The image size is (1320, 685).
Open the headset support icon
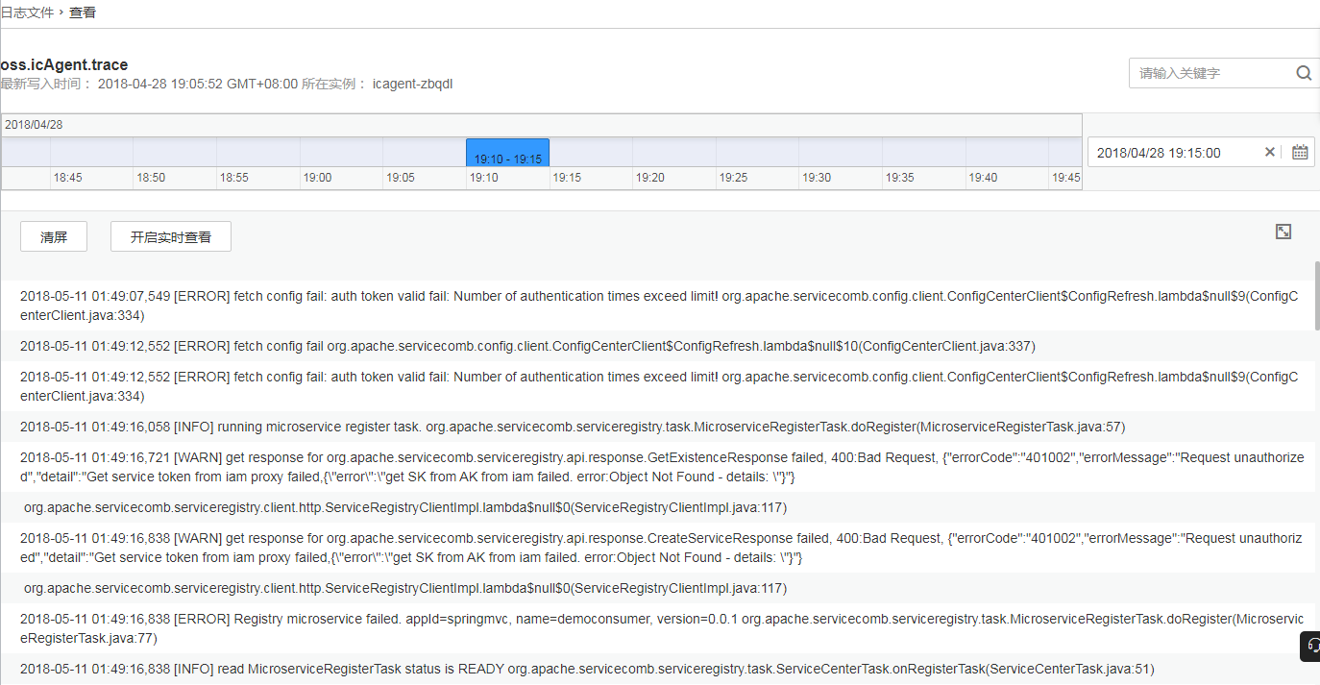click(x=1312, y=647)
